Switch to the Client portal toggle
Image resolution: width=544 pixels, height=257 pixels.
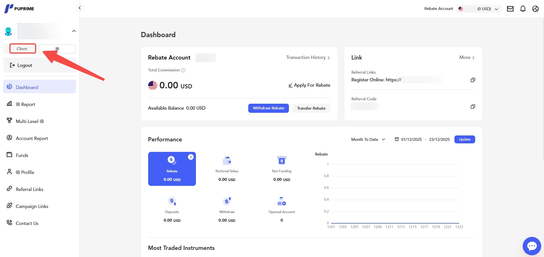click(x=22, y=49)
